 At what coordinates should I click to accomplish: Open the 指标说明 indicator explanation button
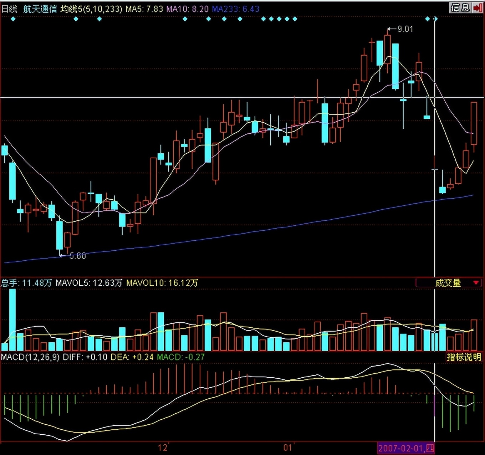click(x=464, y=357)
